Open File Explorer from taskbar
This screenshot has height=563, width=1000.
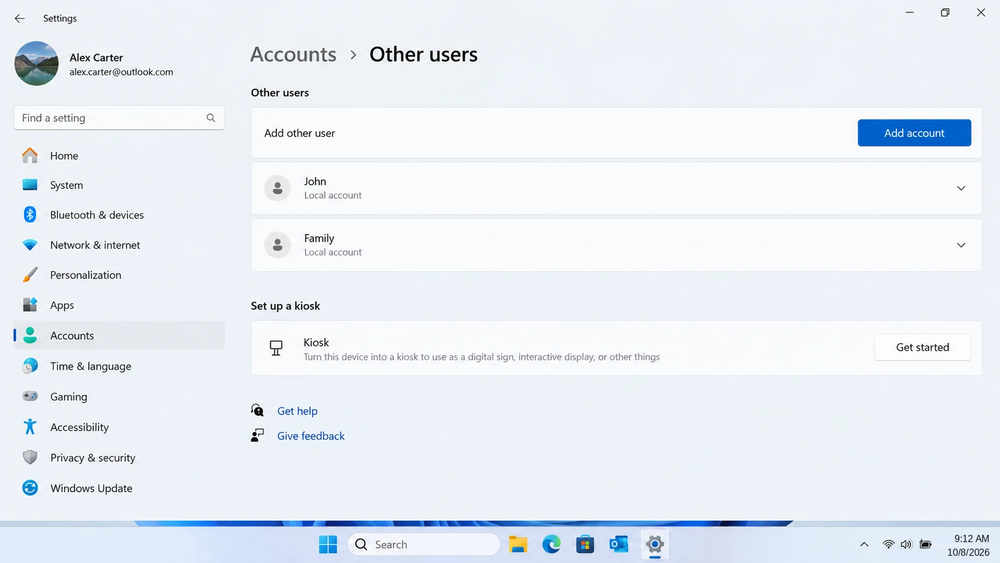(x=518, y=544)
